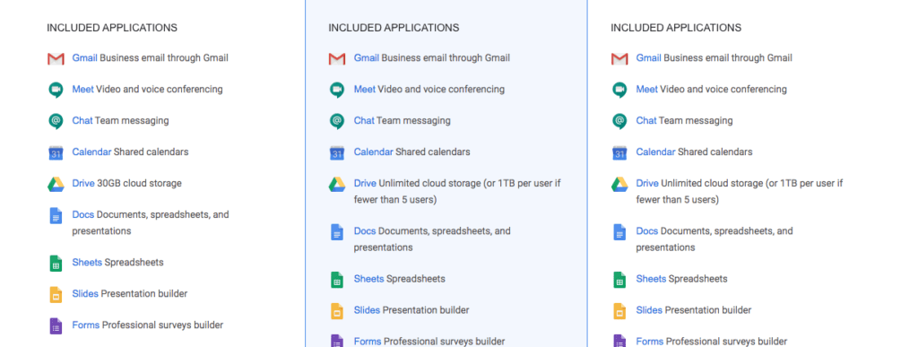Click the '30GB cloud storage' text
The width and height of the screenshot is (918, 347).
(x=139, y=183)
